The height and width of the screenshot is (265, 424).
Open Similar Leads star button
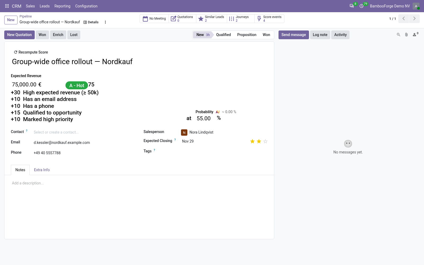coord(211,19)
